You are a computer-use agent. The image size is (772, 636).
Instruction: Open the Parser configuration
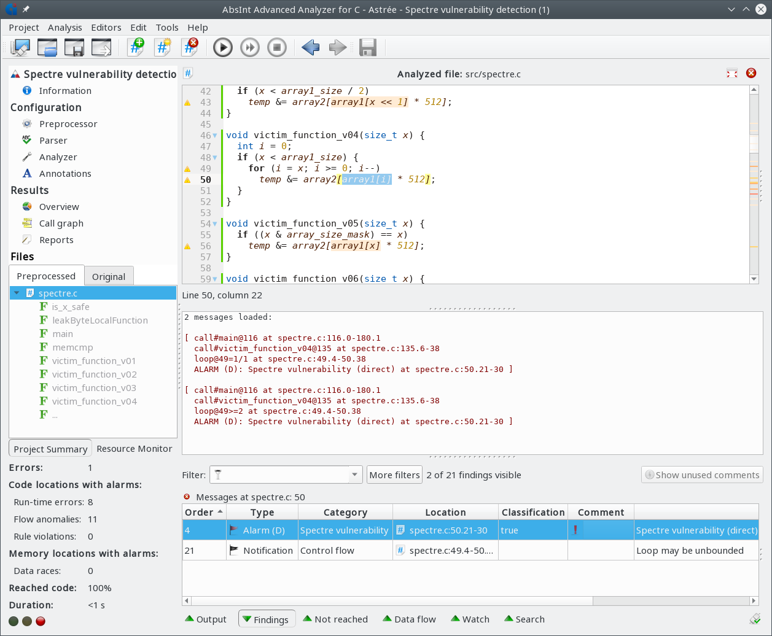53,141
